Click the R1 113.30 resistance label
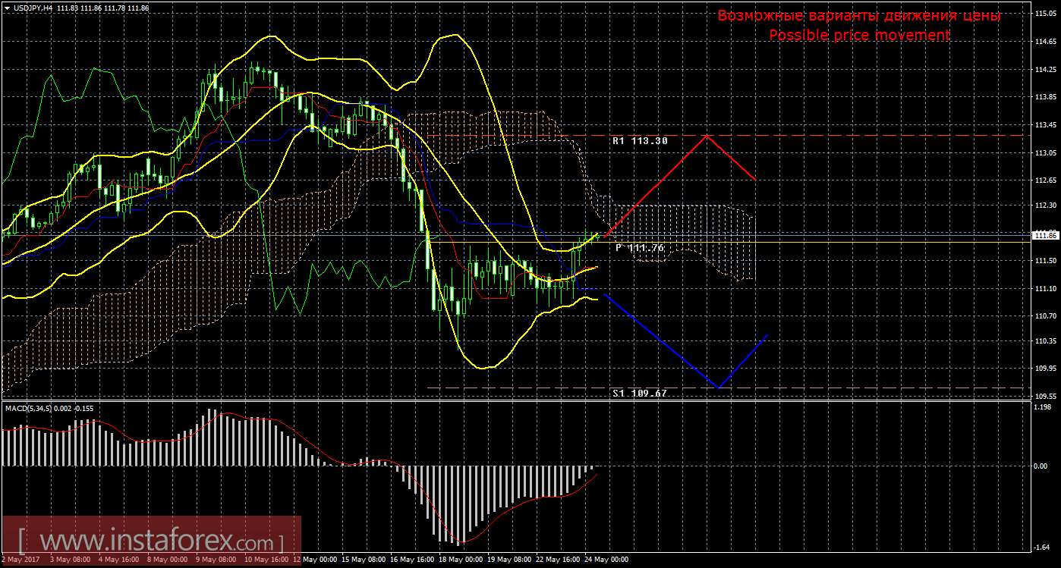The image size is (1061, 568). [x=640, y=141]
